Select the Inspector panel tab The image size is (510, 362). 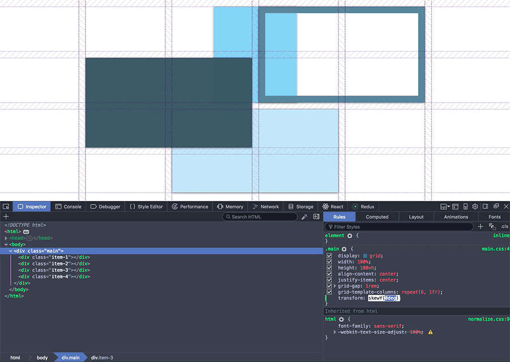(x=32, y=207)
